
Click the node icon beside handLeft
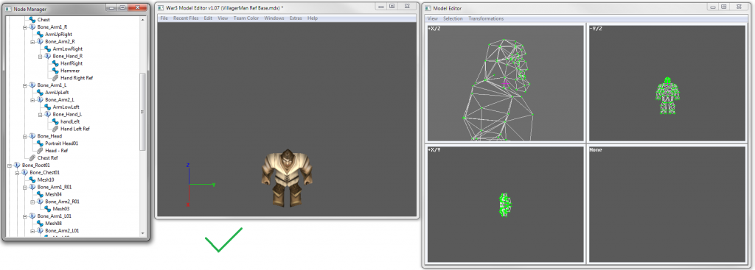click(55, 121)
